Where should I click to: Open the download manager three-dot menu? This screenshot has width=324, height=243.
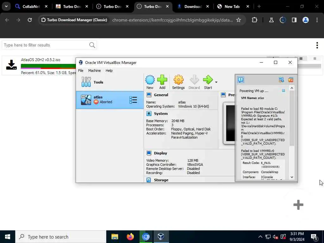click(x=317, y=45)
